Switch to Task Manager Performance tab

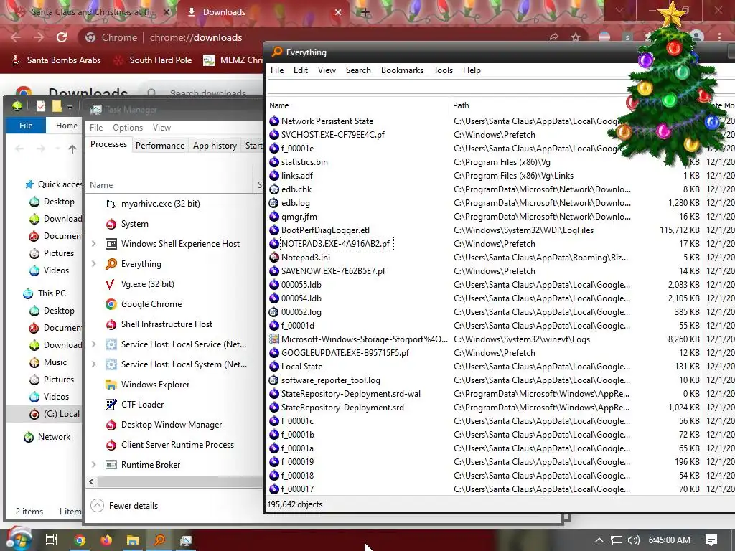[160, 145]
